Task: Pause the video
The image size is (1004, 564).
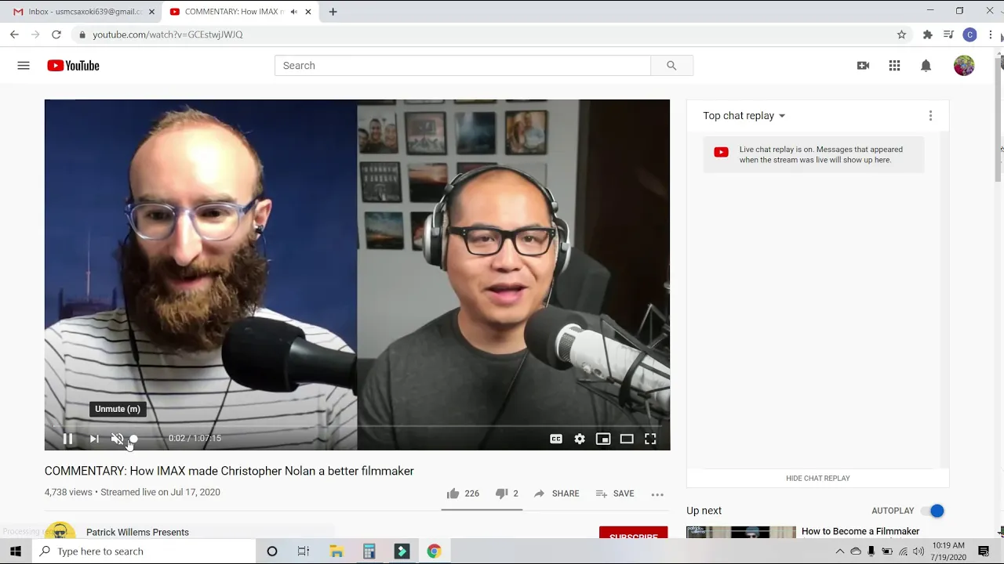Action: pyautogui.click(x=68, y=439)
